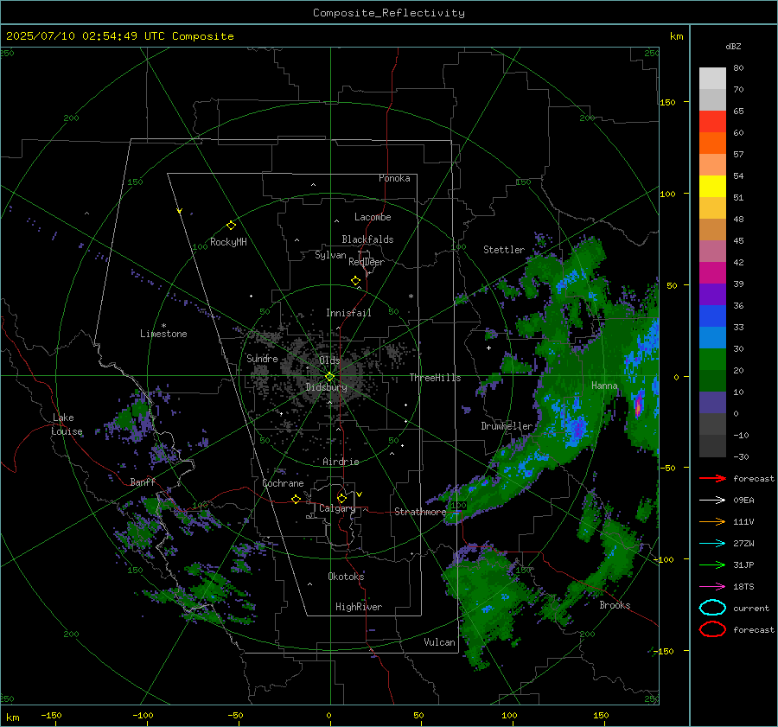
Task: Select the orange 57-60 dBZ color swatch
Action: pyautogui.click(x=712, y=143)
